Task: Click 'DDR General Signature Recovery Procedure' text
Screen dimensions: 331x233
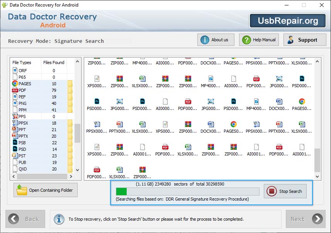Action: pos(207,199)
